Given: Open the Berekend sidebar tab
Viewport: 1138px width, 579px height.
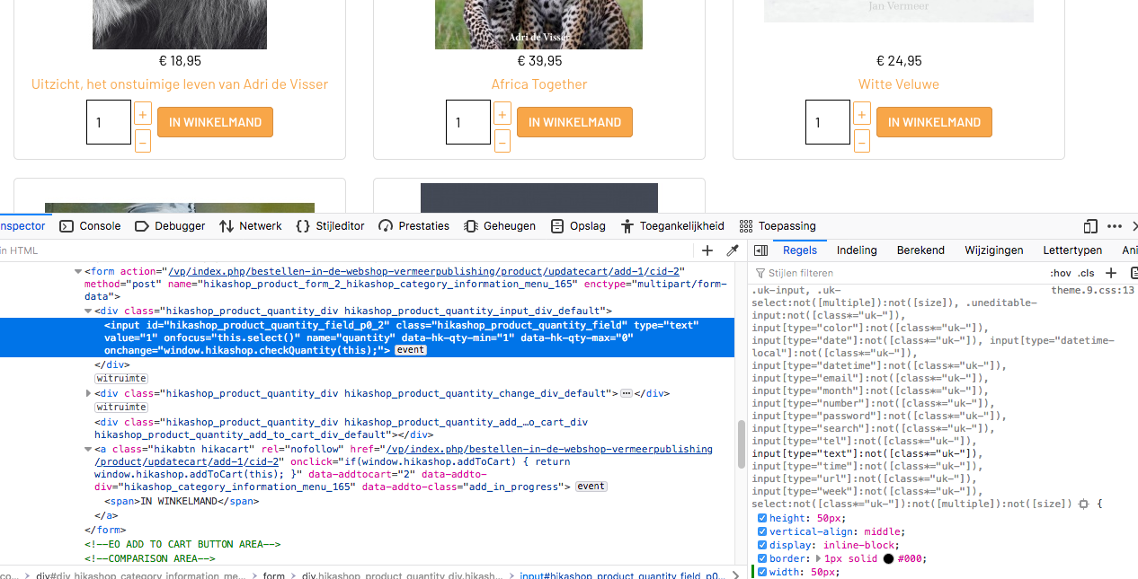Looking at the screenshot, I should tap(920, 250).
